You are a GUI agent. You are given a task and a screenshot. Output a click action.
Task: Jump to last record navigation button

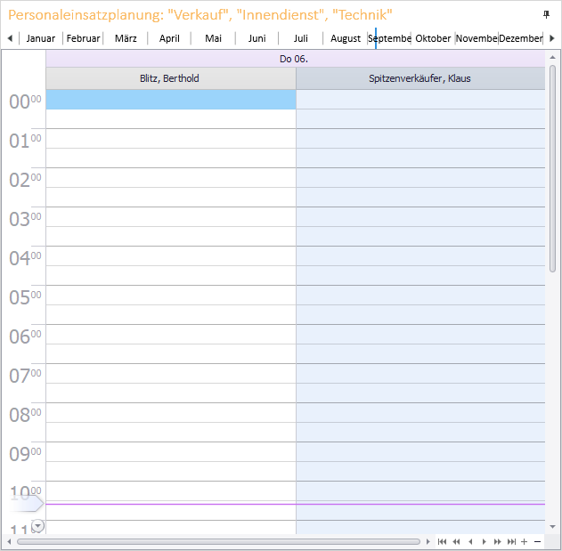pos(511,541)
